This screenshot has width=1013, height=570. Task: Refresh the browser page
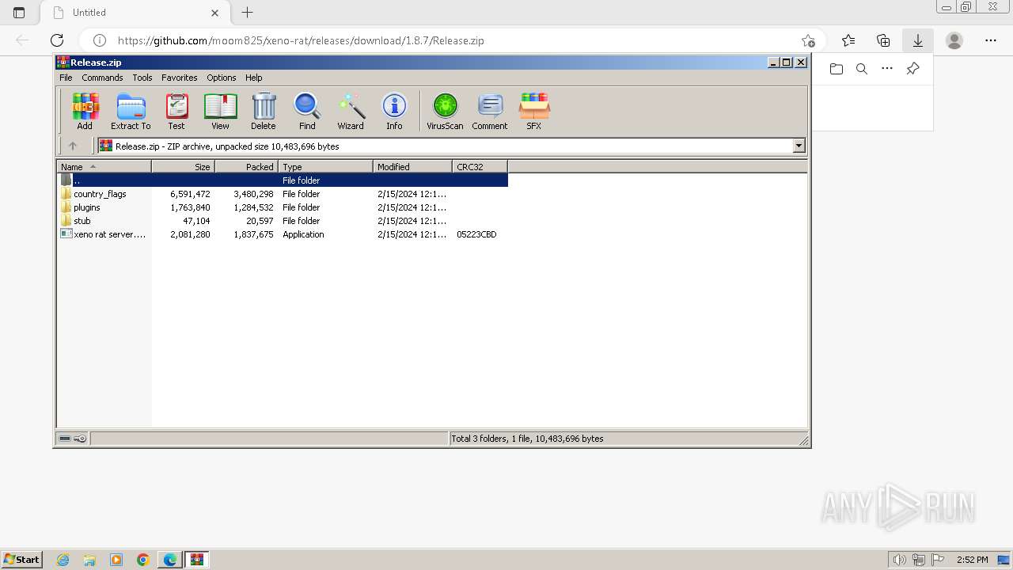(x=57, y=40)
